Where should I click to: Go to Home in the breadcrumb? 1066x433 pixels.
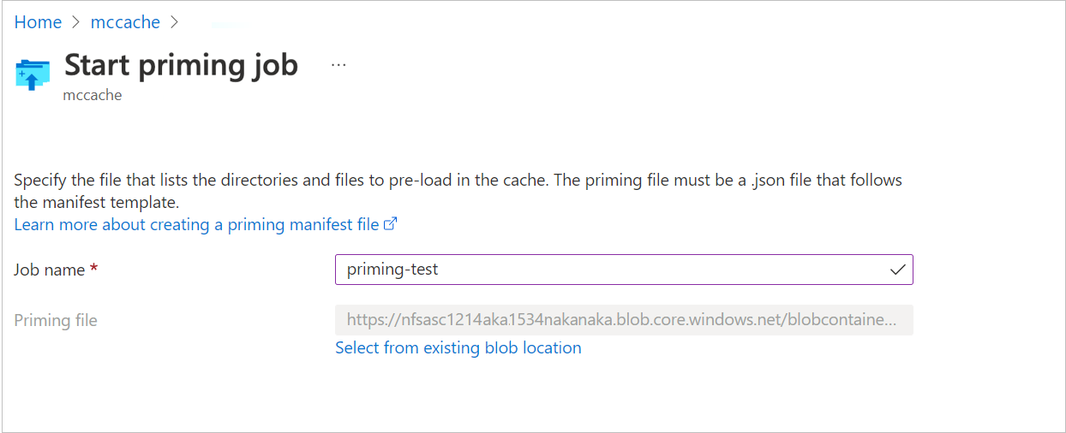38,22
